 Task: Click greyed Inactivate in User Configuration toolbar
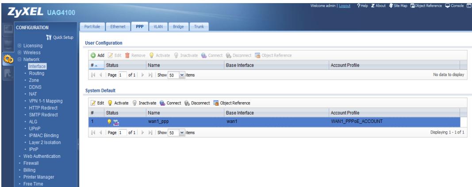coord(186,55)
